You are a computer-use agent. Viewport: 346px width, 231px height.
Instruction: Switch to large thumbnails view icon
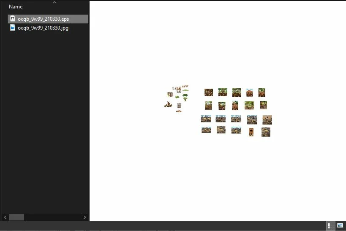pos(340,226)
